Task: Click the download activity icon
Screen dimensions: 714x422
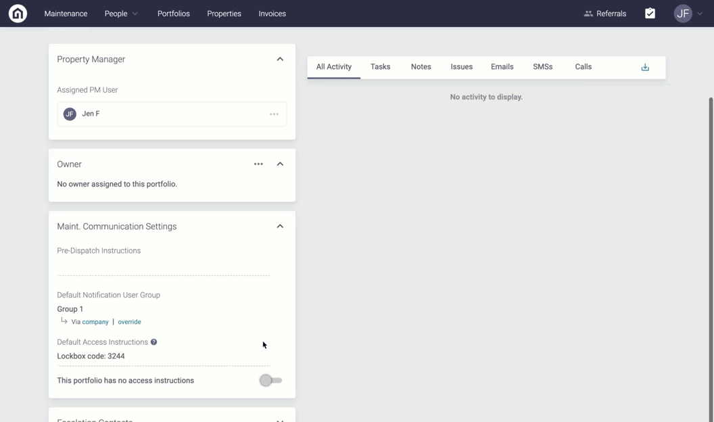Action: click(645, 67)
